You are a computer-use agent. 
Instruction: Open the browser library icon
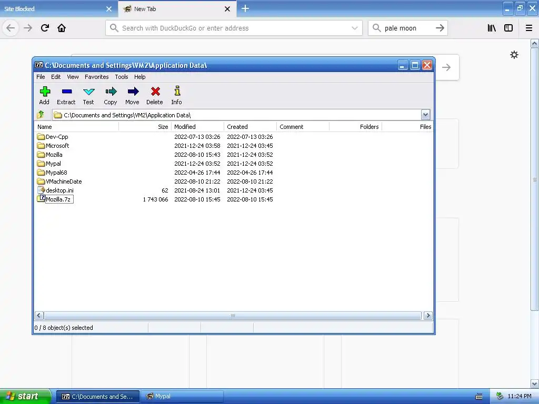tap(492, 28)
